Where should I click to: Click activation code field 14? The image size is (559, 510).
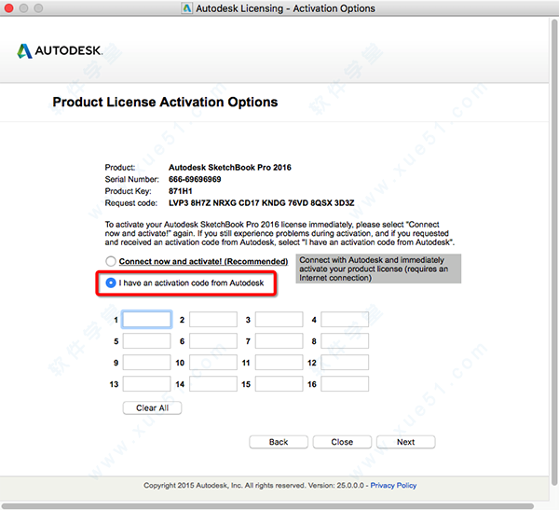click(213, 383)
